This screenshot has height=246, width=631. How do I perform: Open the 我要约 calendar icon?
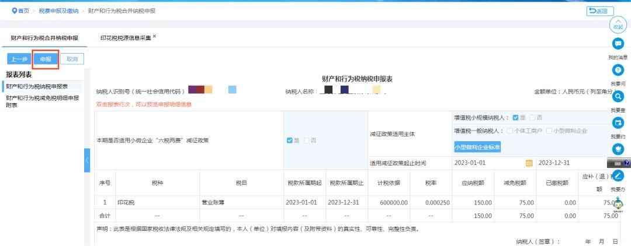[x=617, y=123]
